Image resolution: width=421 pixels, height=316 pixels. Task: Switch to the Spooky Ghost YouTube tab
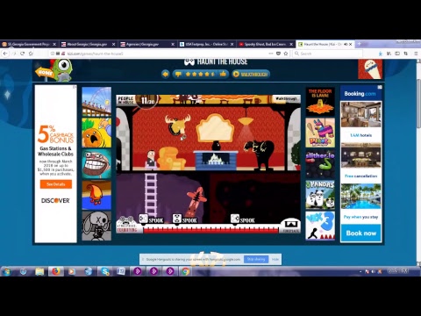tap(265, 44)
